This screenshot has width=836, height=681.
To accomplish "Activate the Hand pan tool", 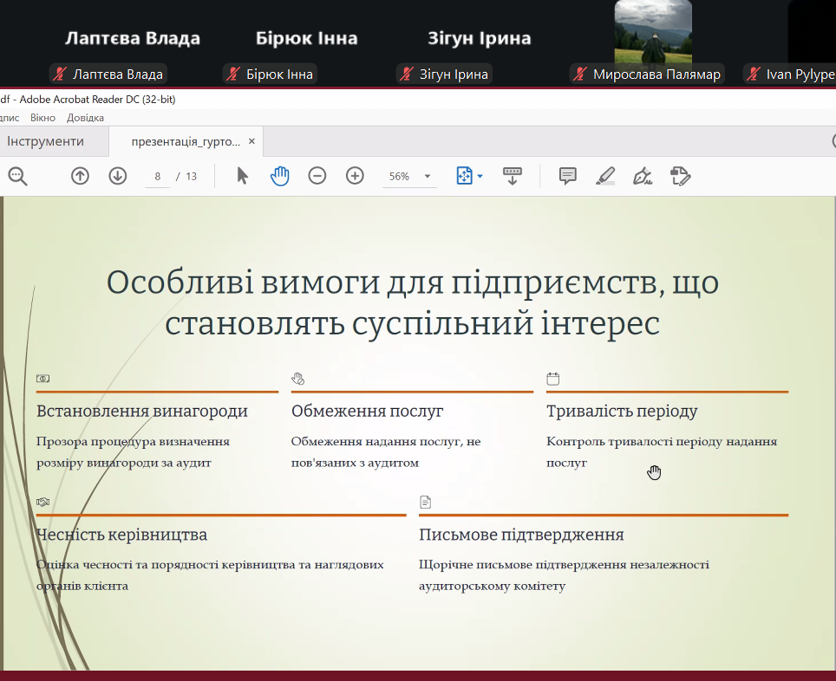I will point(279,176).
